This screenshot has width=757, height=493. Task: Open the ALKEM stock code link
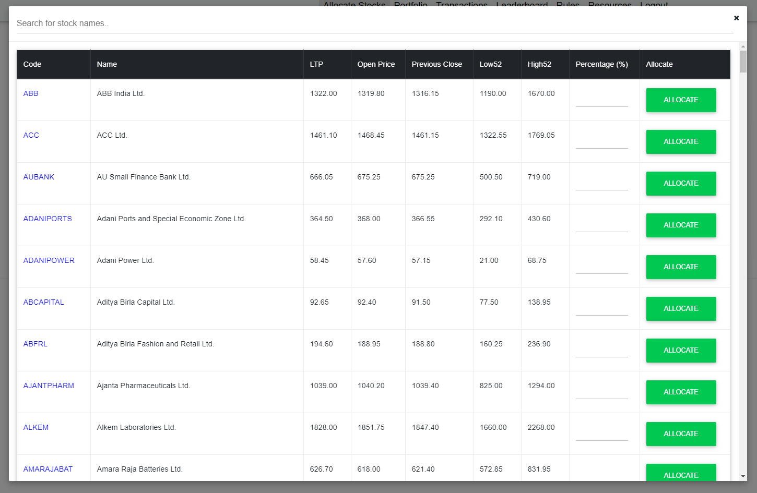point(36,427)
